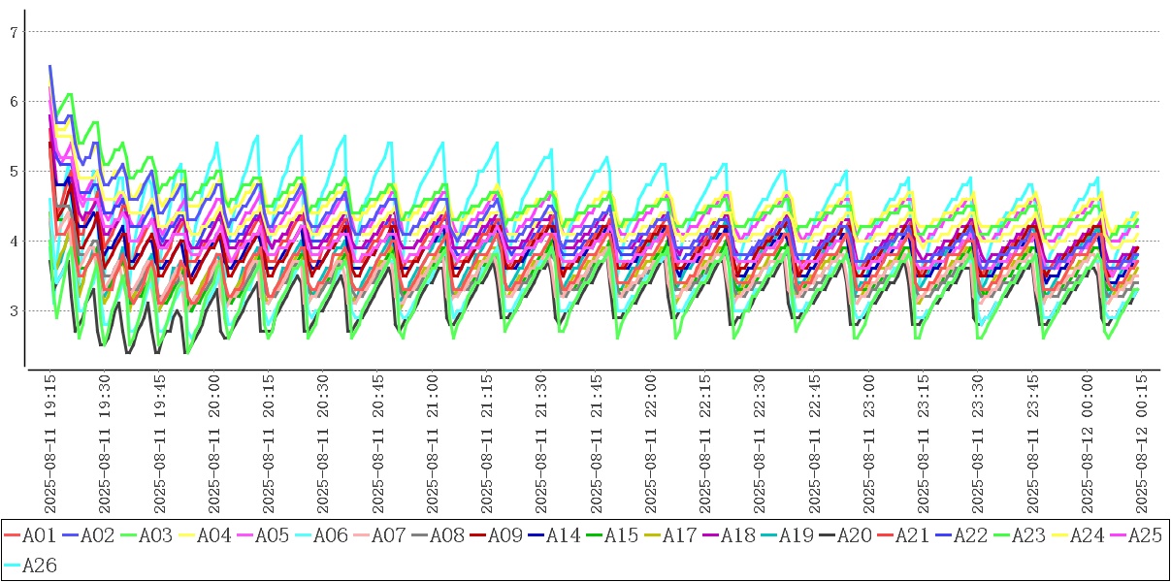Click the y-axis value 3 label

(x=14, y=311)
